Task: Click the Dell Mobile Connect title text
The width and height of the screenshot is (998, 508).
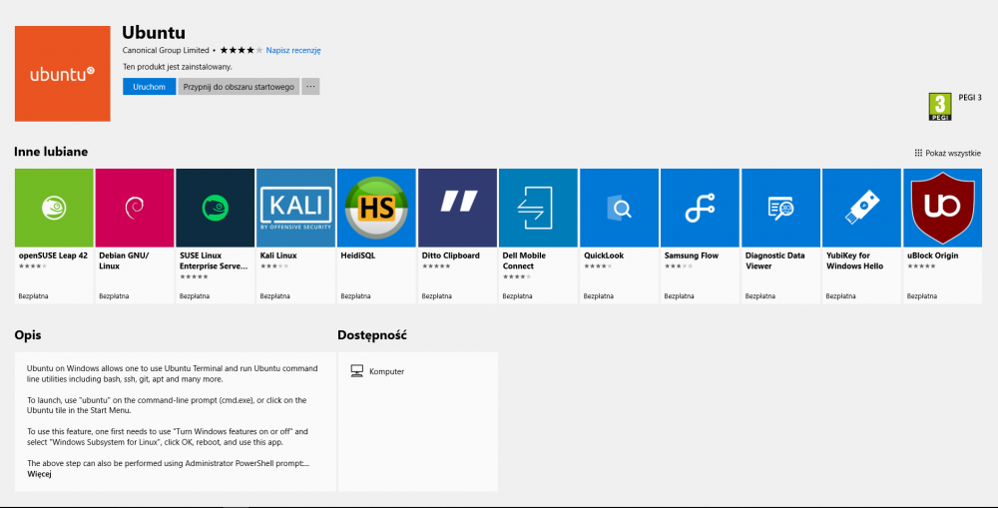Action: pos(524,260)
